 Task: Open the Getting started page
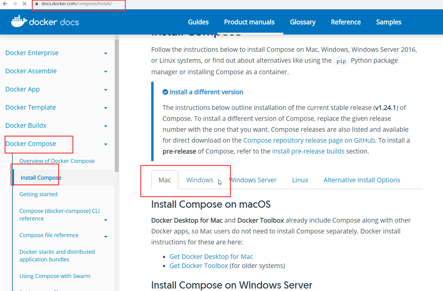point(38,194)
